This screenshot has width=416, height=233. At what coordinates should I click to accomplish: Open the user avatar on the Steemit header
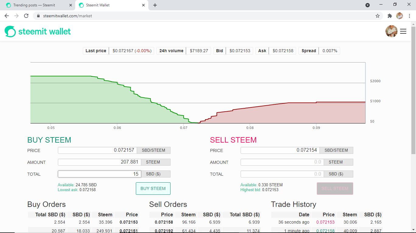[x=391, y=31]
